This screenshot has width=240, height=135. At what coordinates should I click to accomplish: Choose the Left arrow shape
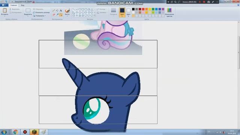[x=89, y=12]
